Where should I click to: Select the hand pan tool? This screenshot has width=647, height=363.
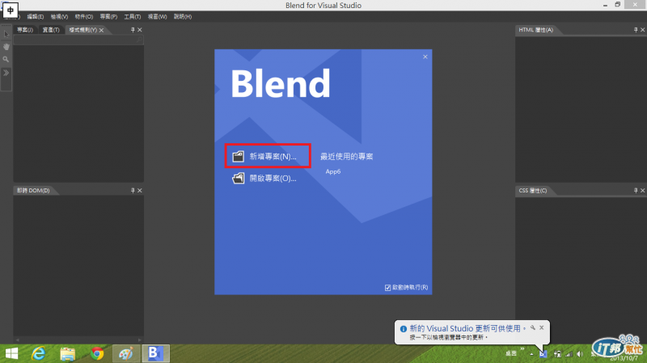click(x=6, y=47)
